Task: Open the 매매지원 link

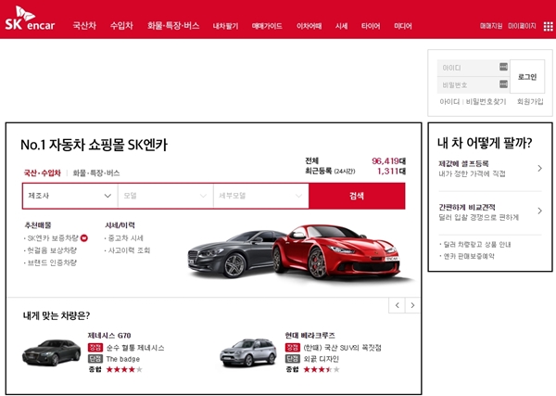Action: click(x=491, y=26)
